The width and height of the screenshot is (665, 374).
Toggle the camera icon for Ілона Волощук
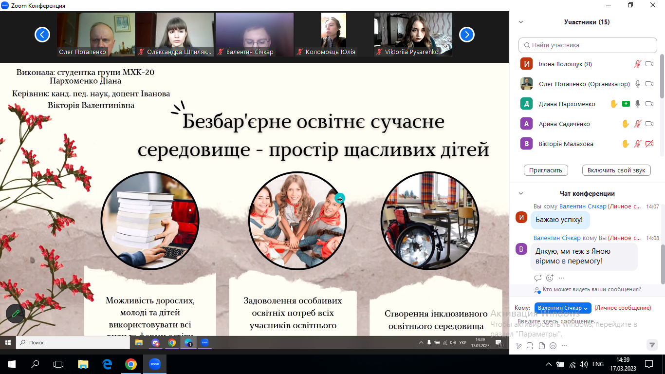649,64
